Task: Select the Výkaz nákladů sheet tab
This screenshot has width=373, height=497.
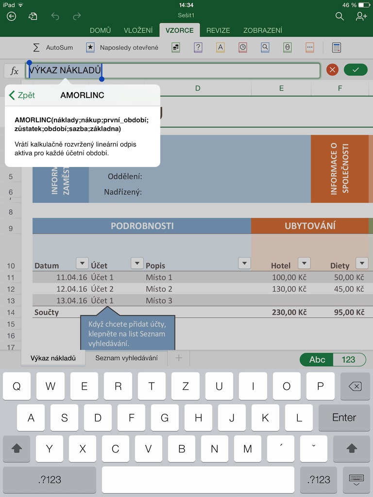Action: point(53,358)
